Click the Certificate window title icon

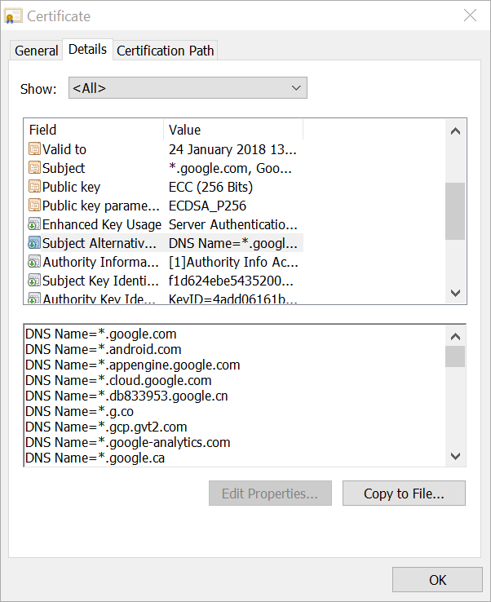pyautogui.click(x=13, y=16)
